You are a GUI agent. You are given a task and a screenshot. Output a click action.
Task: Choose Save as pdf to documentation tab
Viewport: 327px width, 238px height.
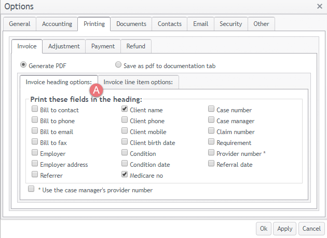point(118,65)
